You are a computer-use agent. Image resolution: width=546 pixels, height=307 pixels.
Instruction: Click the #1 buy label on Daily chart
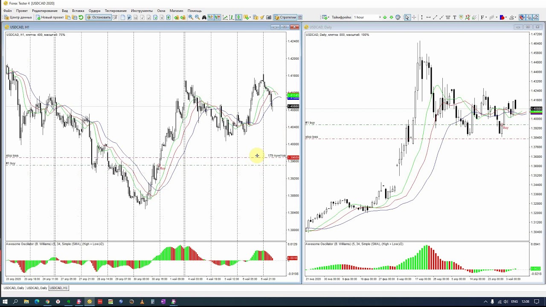click(x=310, y=123)
